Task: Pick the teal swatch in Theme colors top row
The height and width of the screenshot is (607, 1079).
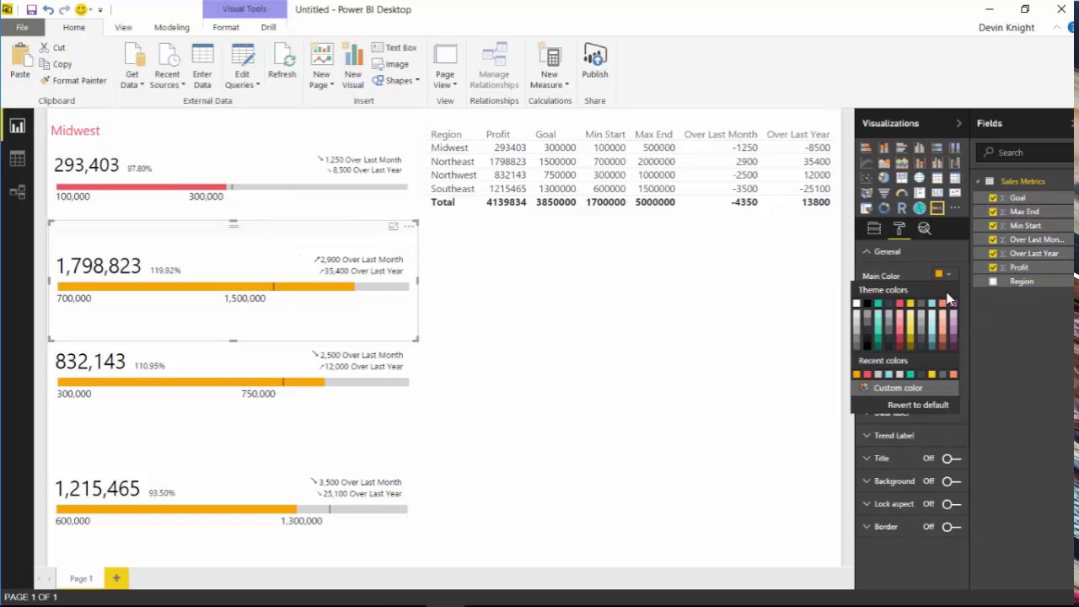Action: [878, 303]
